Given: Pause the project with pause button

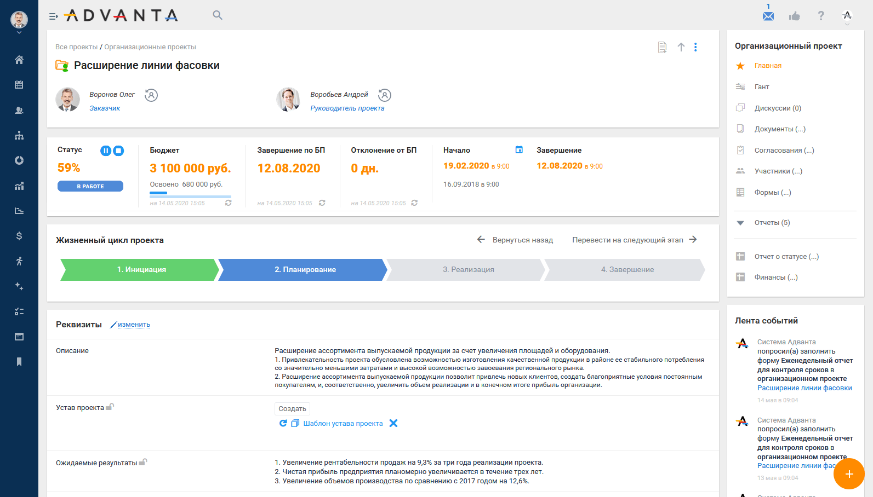Looking at the screenshot, I should 106,151.
